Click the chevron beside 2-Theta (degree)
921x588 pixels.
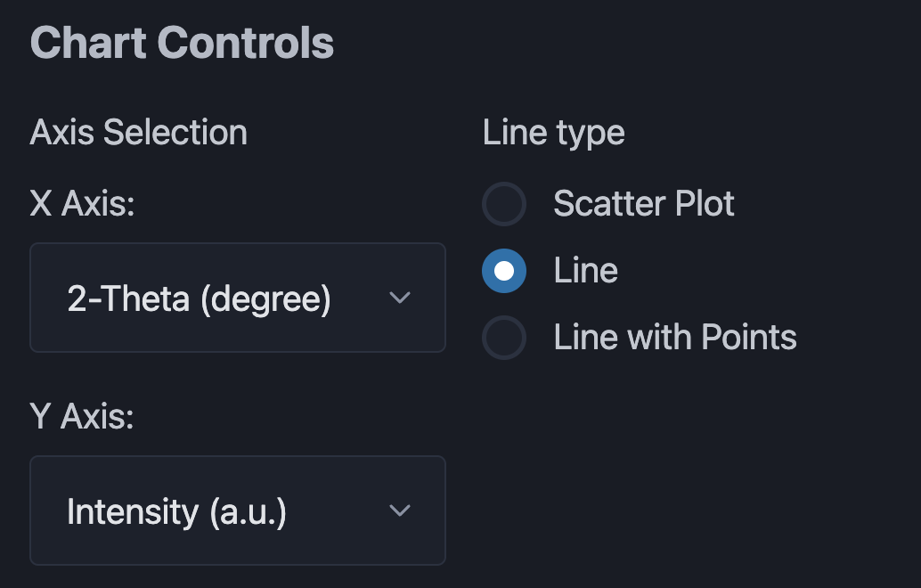(x=400, y=298)
